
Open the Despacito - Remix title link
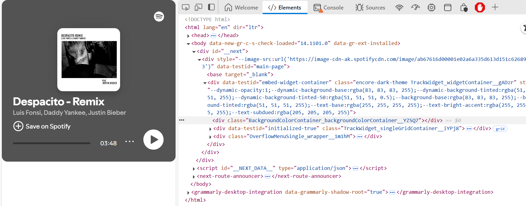[59, 102]
